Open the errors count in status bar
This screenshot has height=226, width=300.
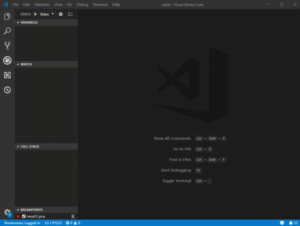pos(69,223)
